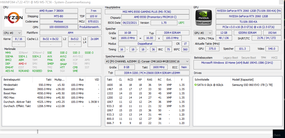Click the Secure Boot label
Image resolution: width=285 pixels, height=138 pixels.
tap(249, 58)
